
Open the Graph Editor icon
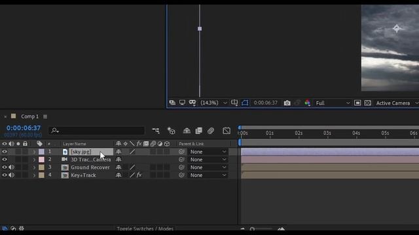227,131
